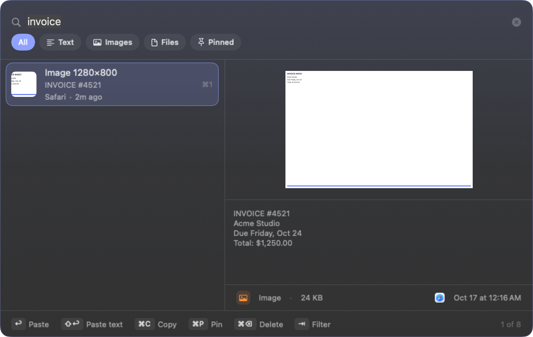The height and width of the screenshot is (337, 533).
Task: Show the Pinned items tab
Action: (216, 42)
